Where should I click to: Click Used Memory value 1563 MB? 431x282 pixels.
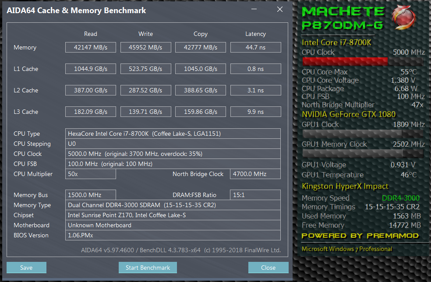(x=407, y=216)
